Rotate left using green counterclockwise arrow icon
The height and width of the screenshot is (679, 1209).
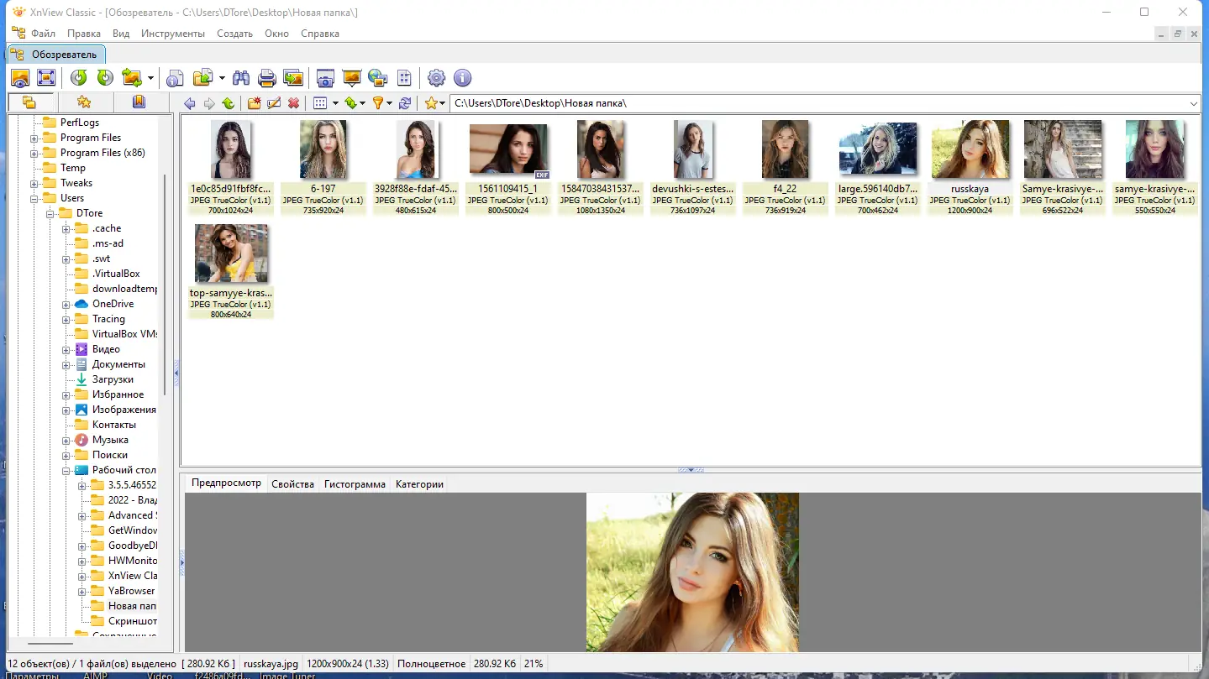pos(79,78)
